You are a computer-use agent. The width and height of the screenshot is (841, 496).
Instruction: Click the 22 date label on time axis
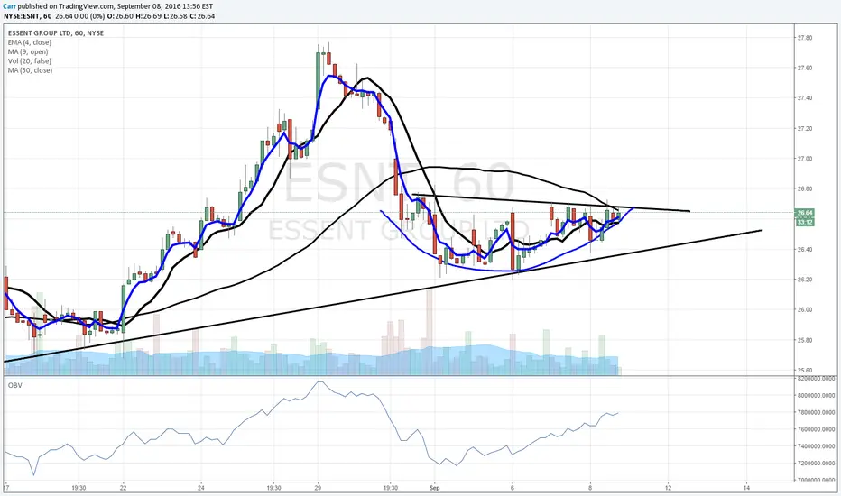coord(124,488)
